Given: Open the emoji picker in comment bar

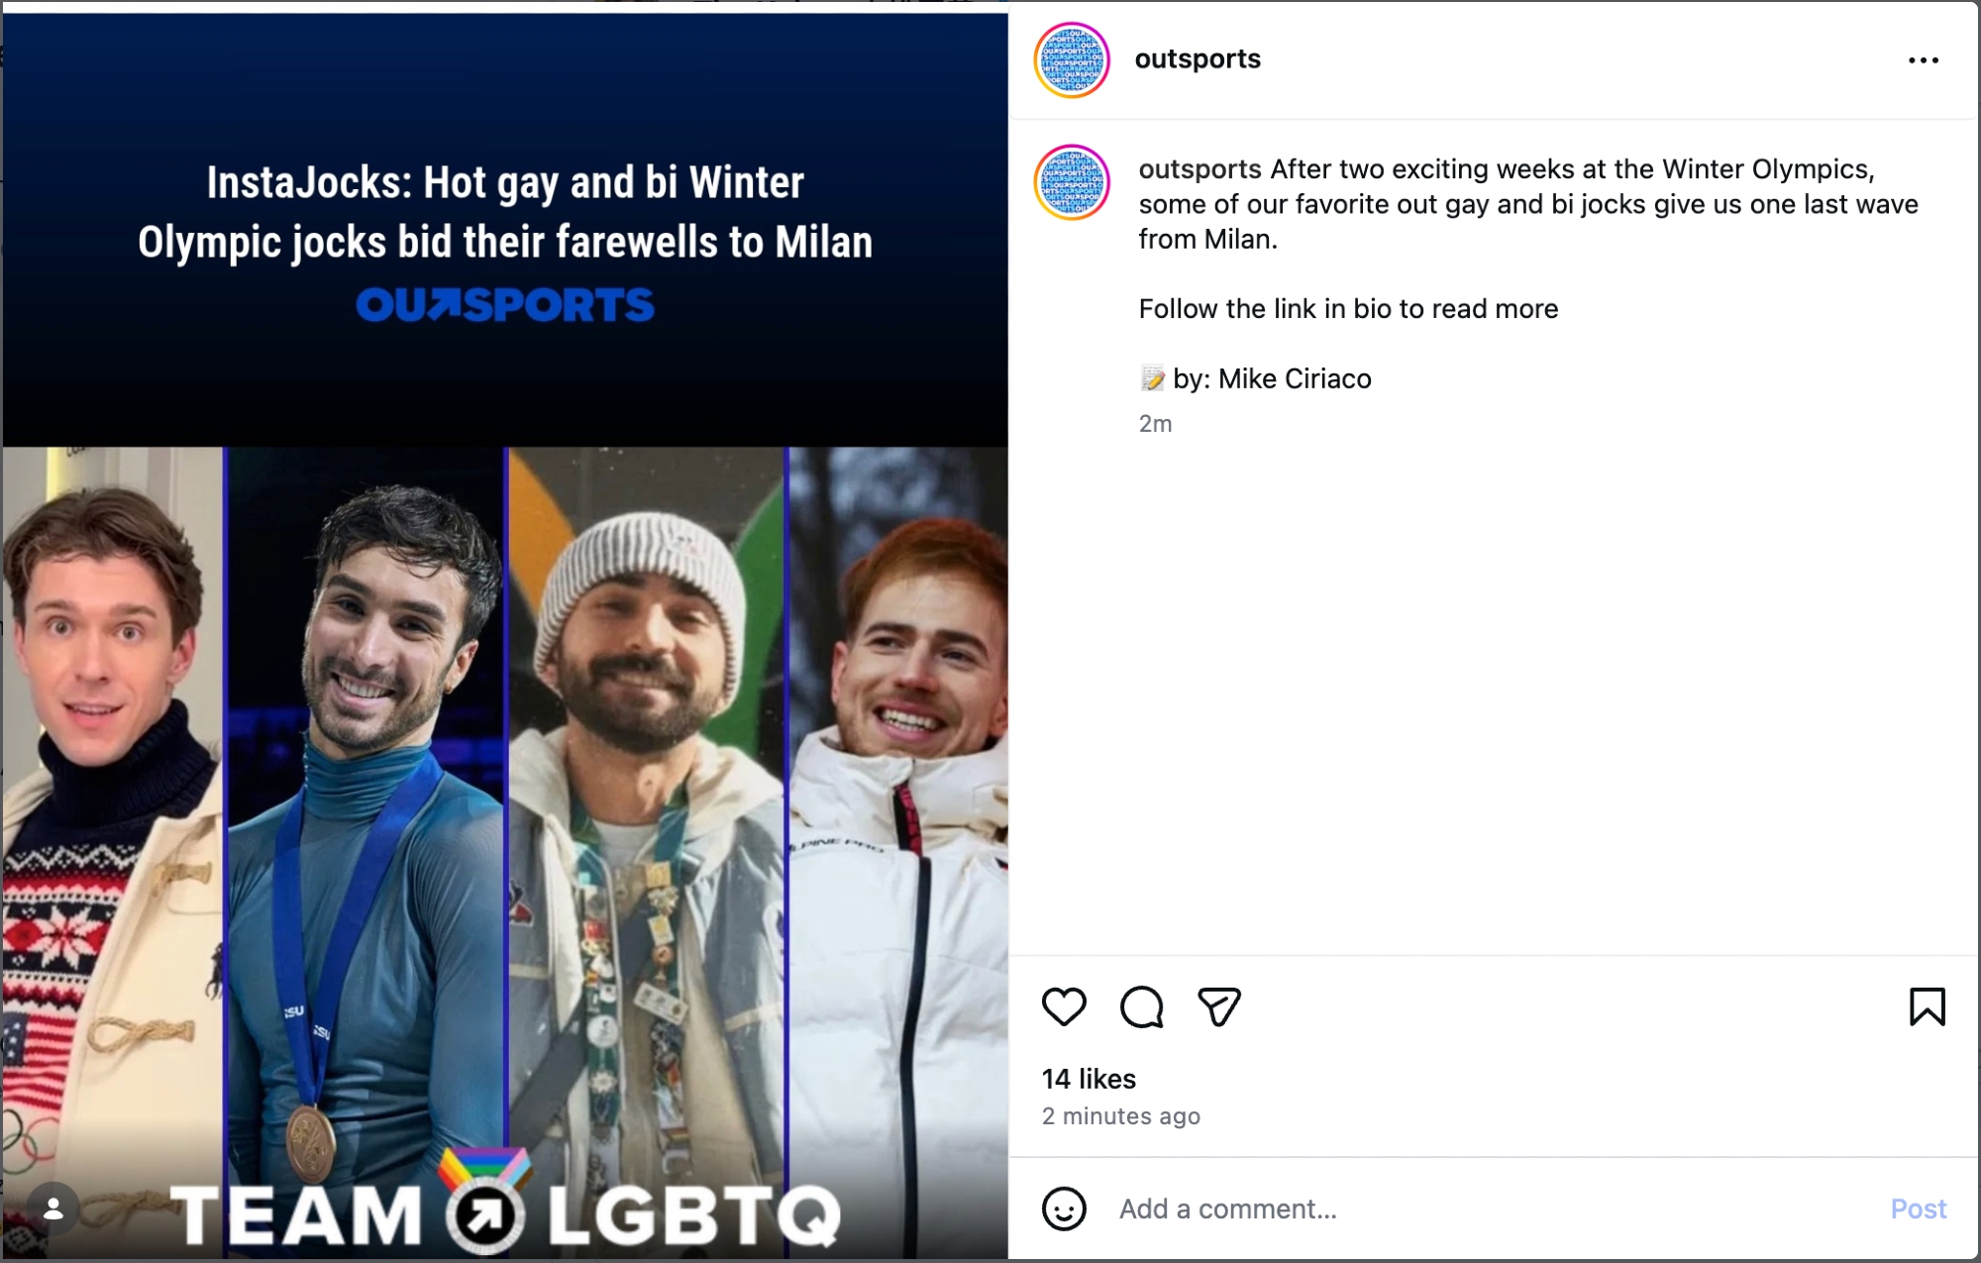Looking at the screenshot, I should click(x=1064, y=1209).
